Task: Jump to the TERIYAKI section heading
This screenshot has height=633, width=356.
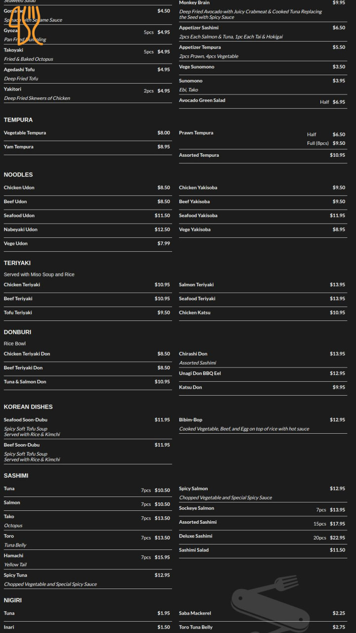Action: point(17,263)
